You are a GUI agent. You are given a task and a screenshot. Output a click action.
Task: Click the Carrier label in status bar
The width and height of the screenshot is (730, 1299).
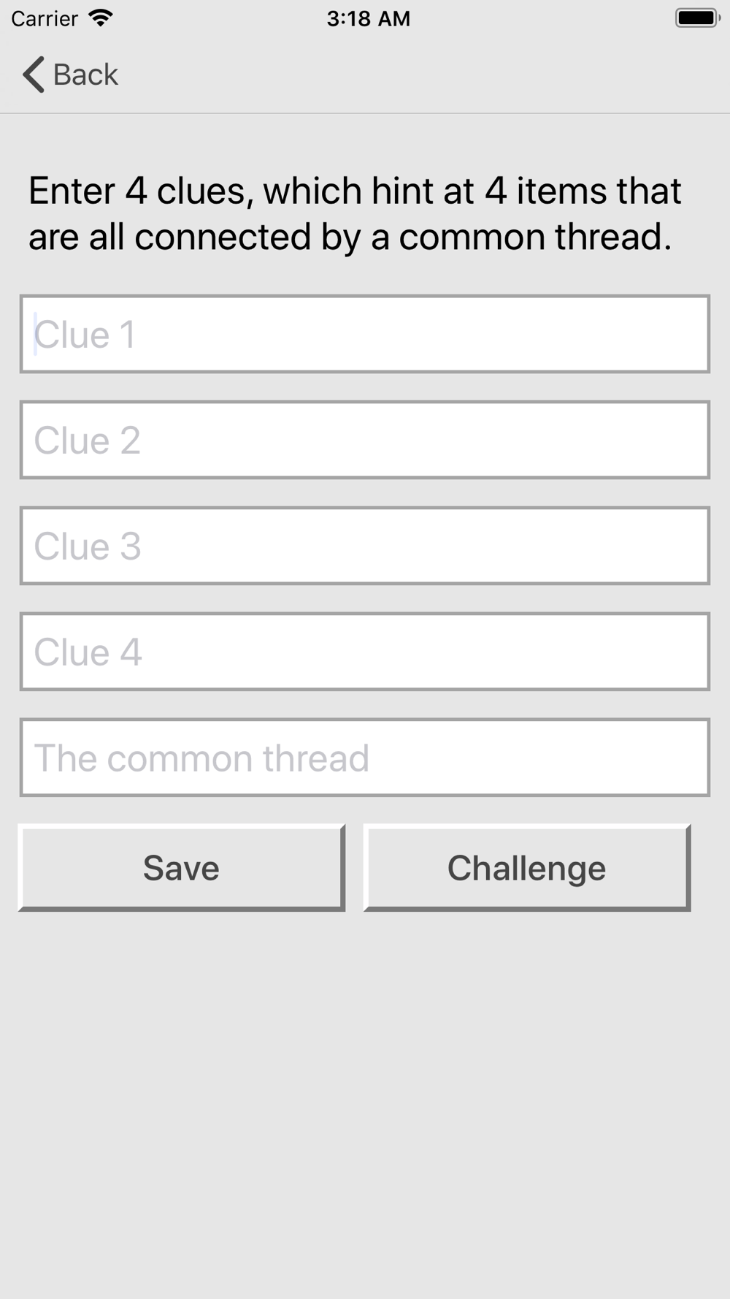(x=45, y=18)
